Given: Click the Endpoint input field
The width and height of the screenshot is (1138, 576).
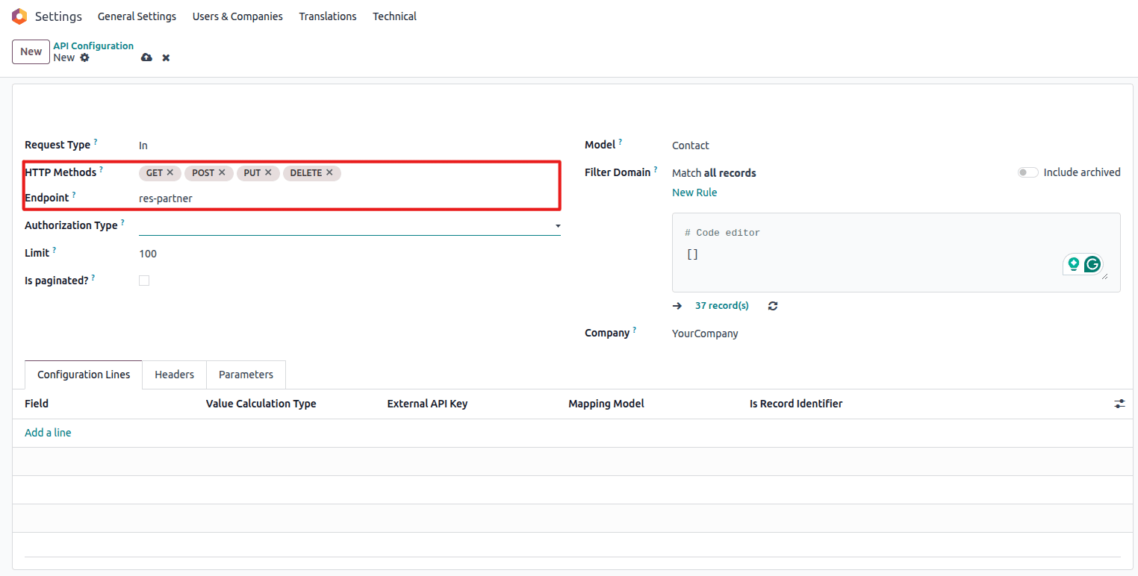Looking at the screenshot, I should [347, 198].
